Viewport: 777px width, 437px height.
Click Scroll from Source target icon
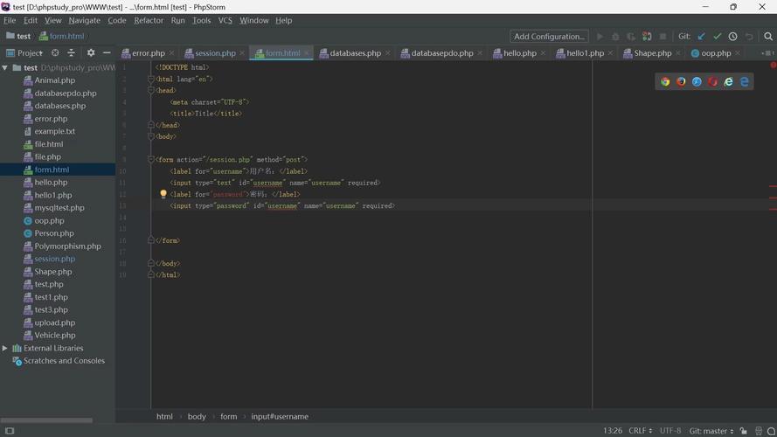(55, 52)
